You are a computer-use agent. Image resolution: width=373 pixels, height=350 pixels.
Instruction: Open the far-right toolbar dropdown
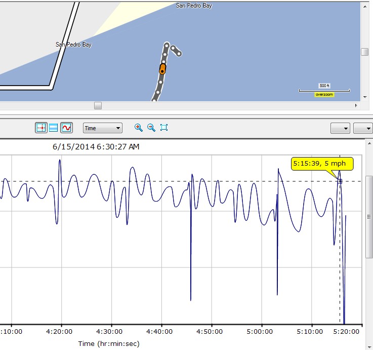(363, 129)
